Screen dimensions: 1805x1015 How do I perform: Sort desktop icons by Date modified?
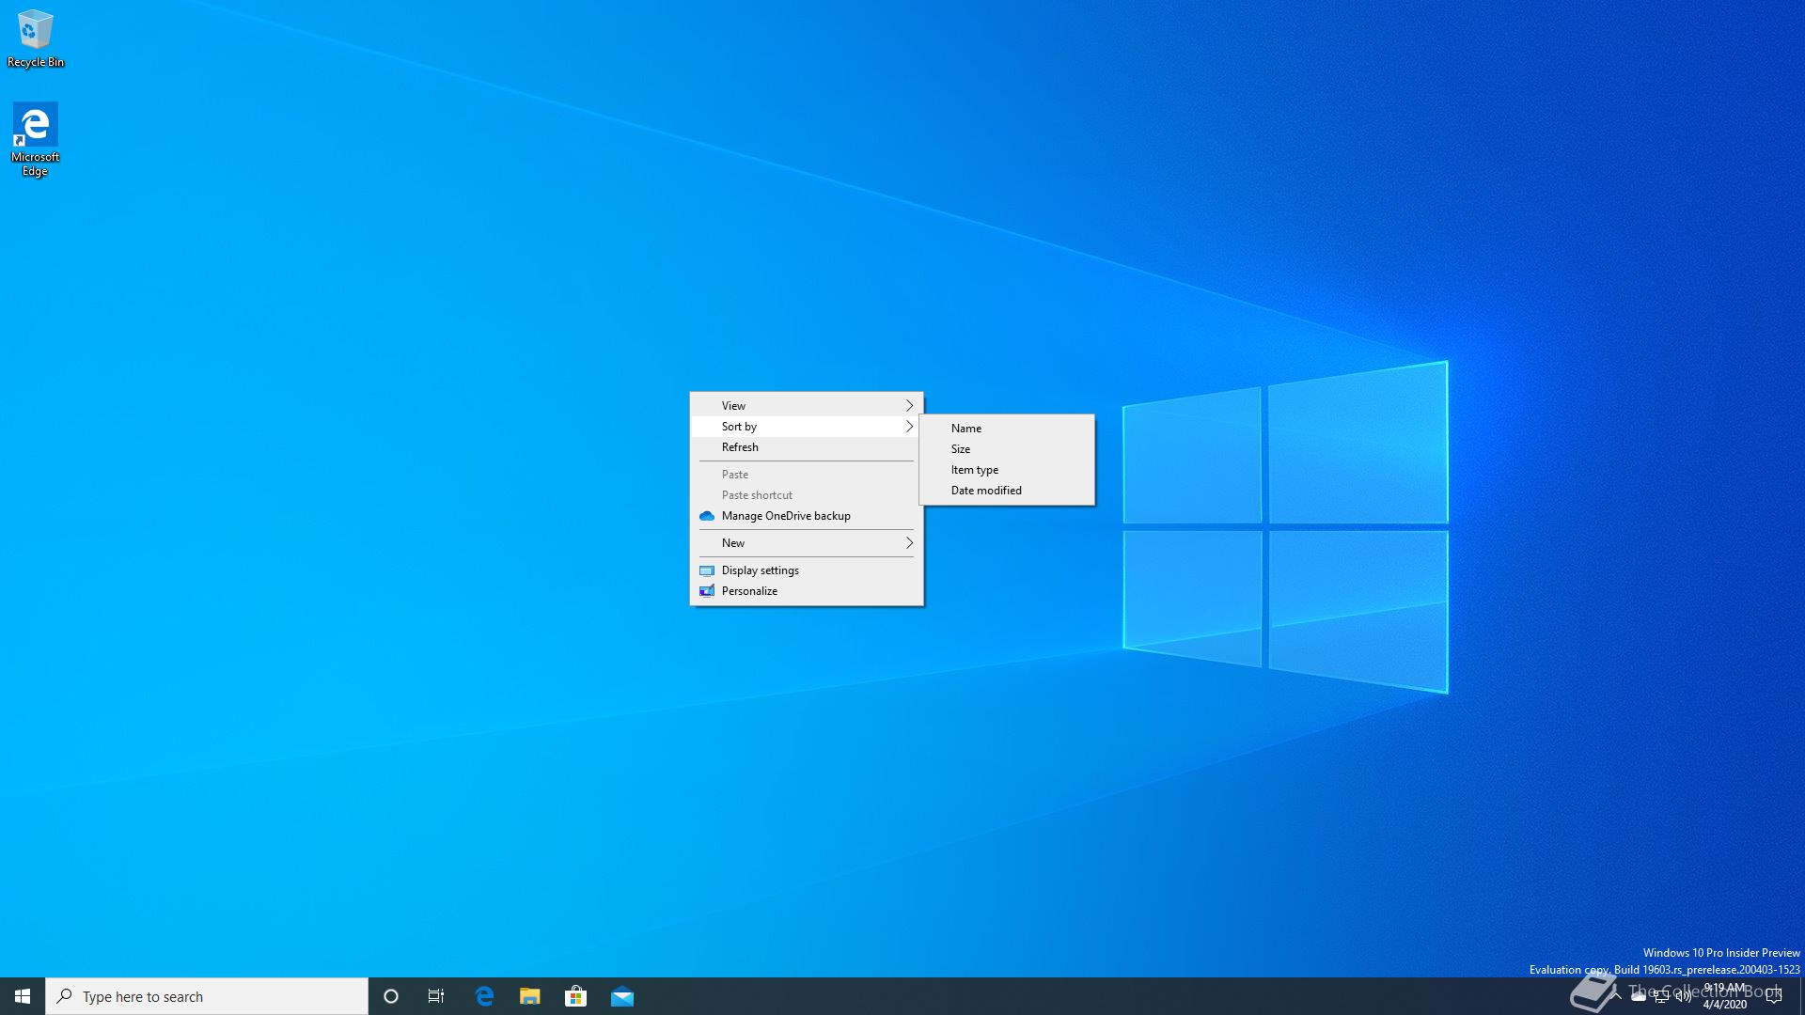click(x=986, y=491)
